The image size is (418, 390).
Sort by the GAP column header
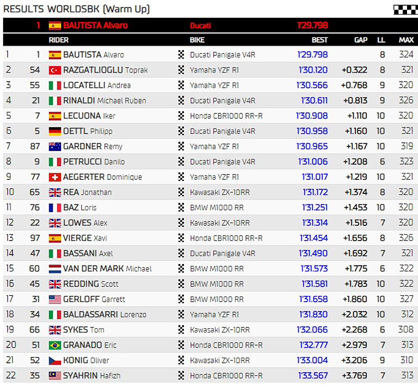361,40
